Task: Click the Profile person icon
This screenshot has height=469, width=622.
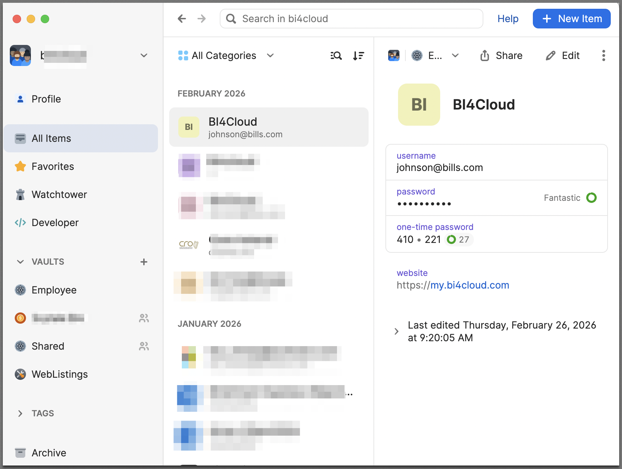Action: click(x=20, y=99)
